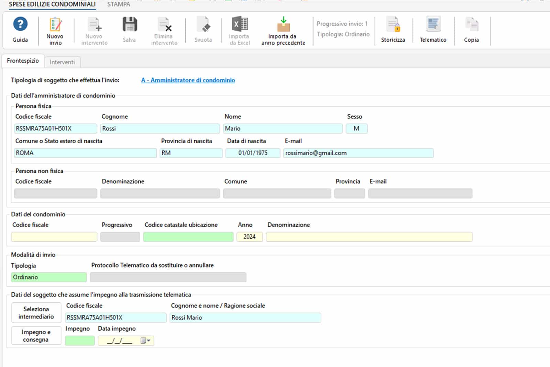Click the Amministratore di condominio link
Viewport: 550px width, 367px height.
coord(188,80)
